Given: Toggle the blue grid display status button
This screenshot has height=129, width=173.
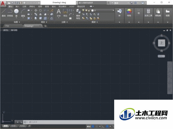Looking at the screenshot, I should click(93, 127).
